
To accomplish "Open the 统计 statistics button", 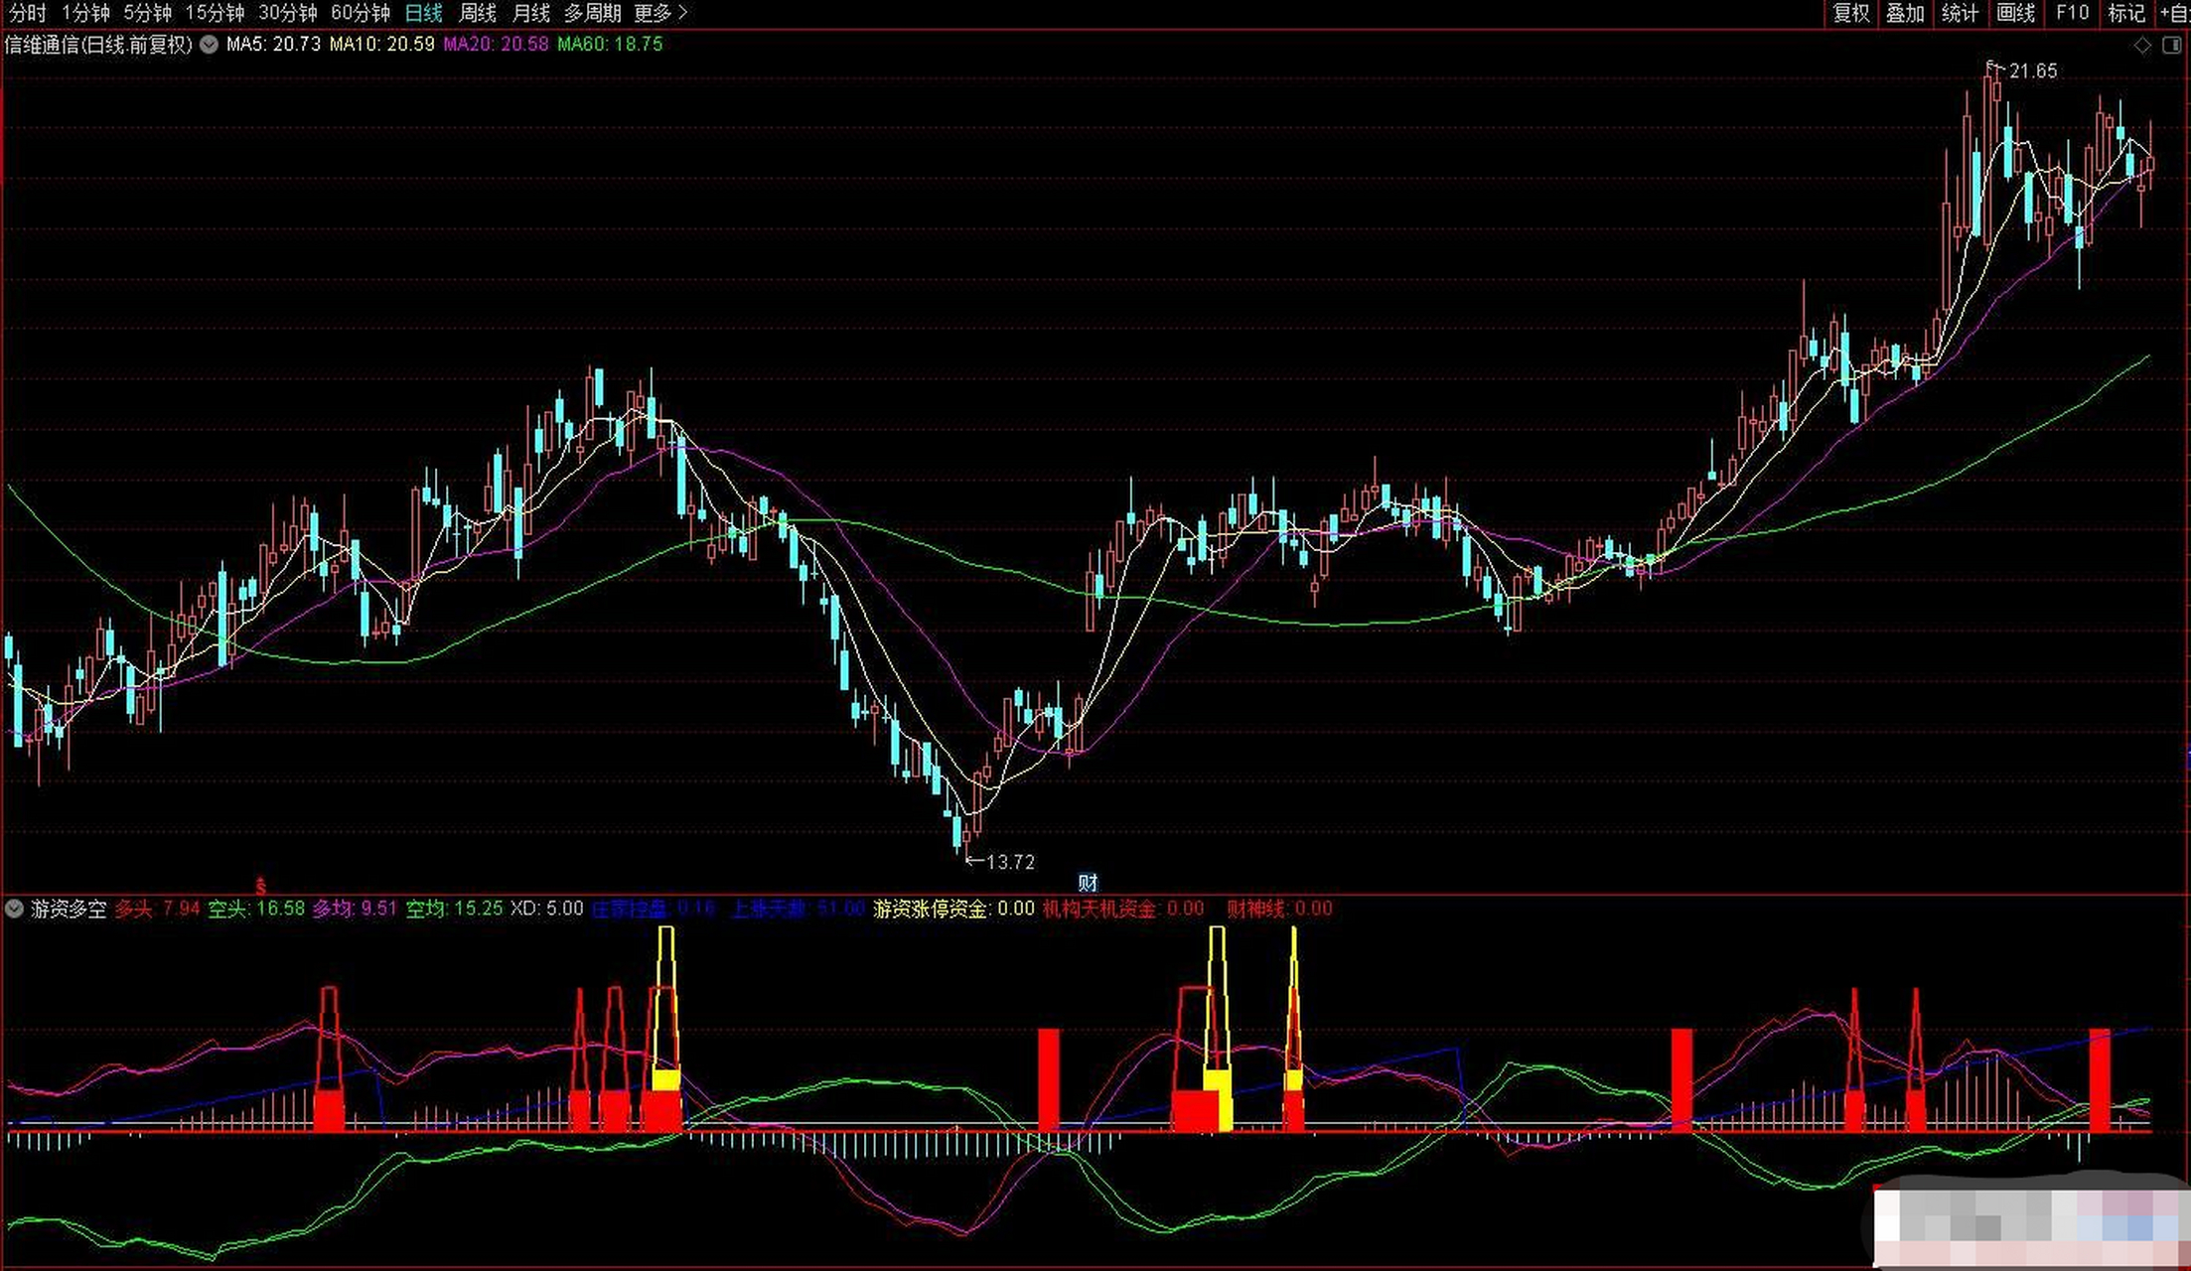I will [x=1961, y=13].
